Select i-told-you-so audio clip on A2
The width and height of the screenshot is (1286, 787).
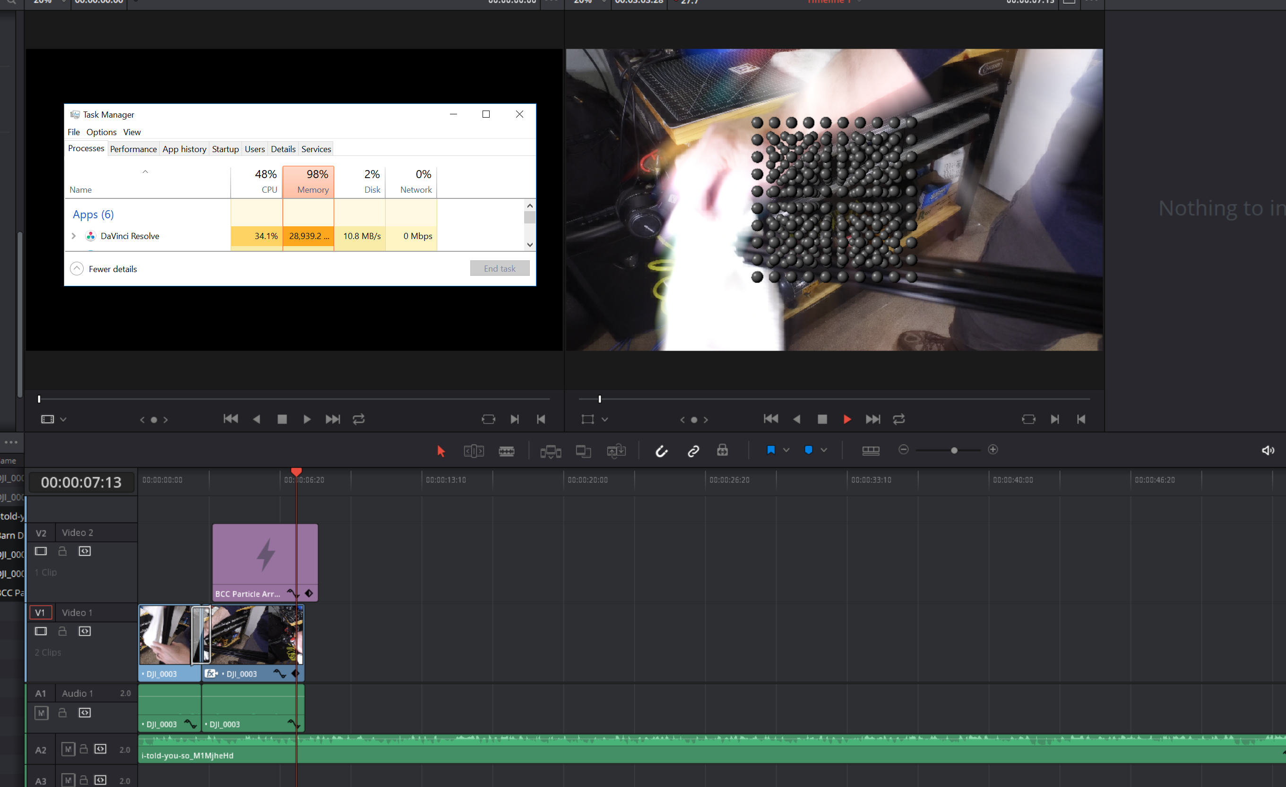click(x=712, y=750)
